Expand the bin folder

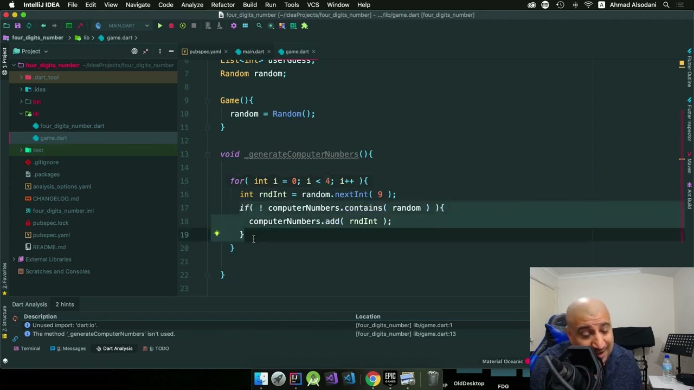point(21,102)
